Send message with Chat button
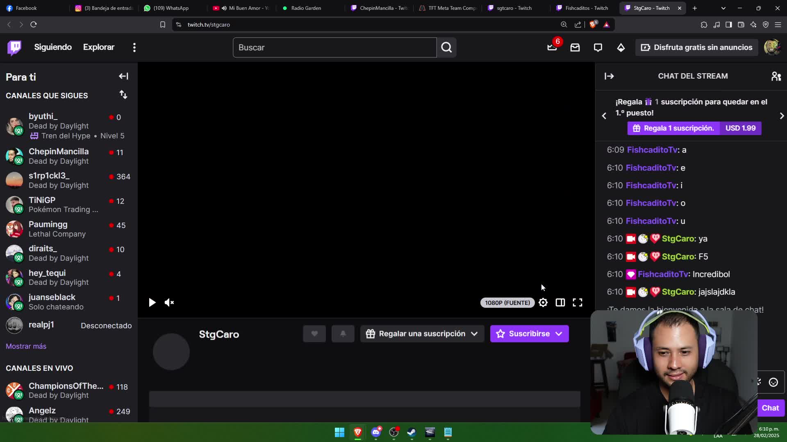Viewport: 787px width, 442px height. (770, 408)
